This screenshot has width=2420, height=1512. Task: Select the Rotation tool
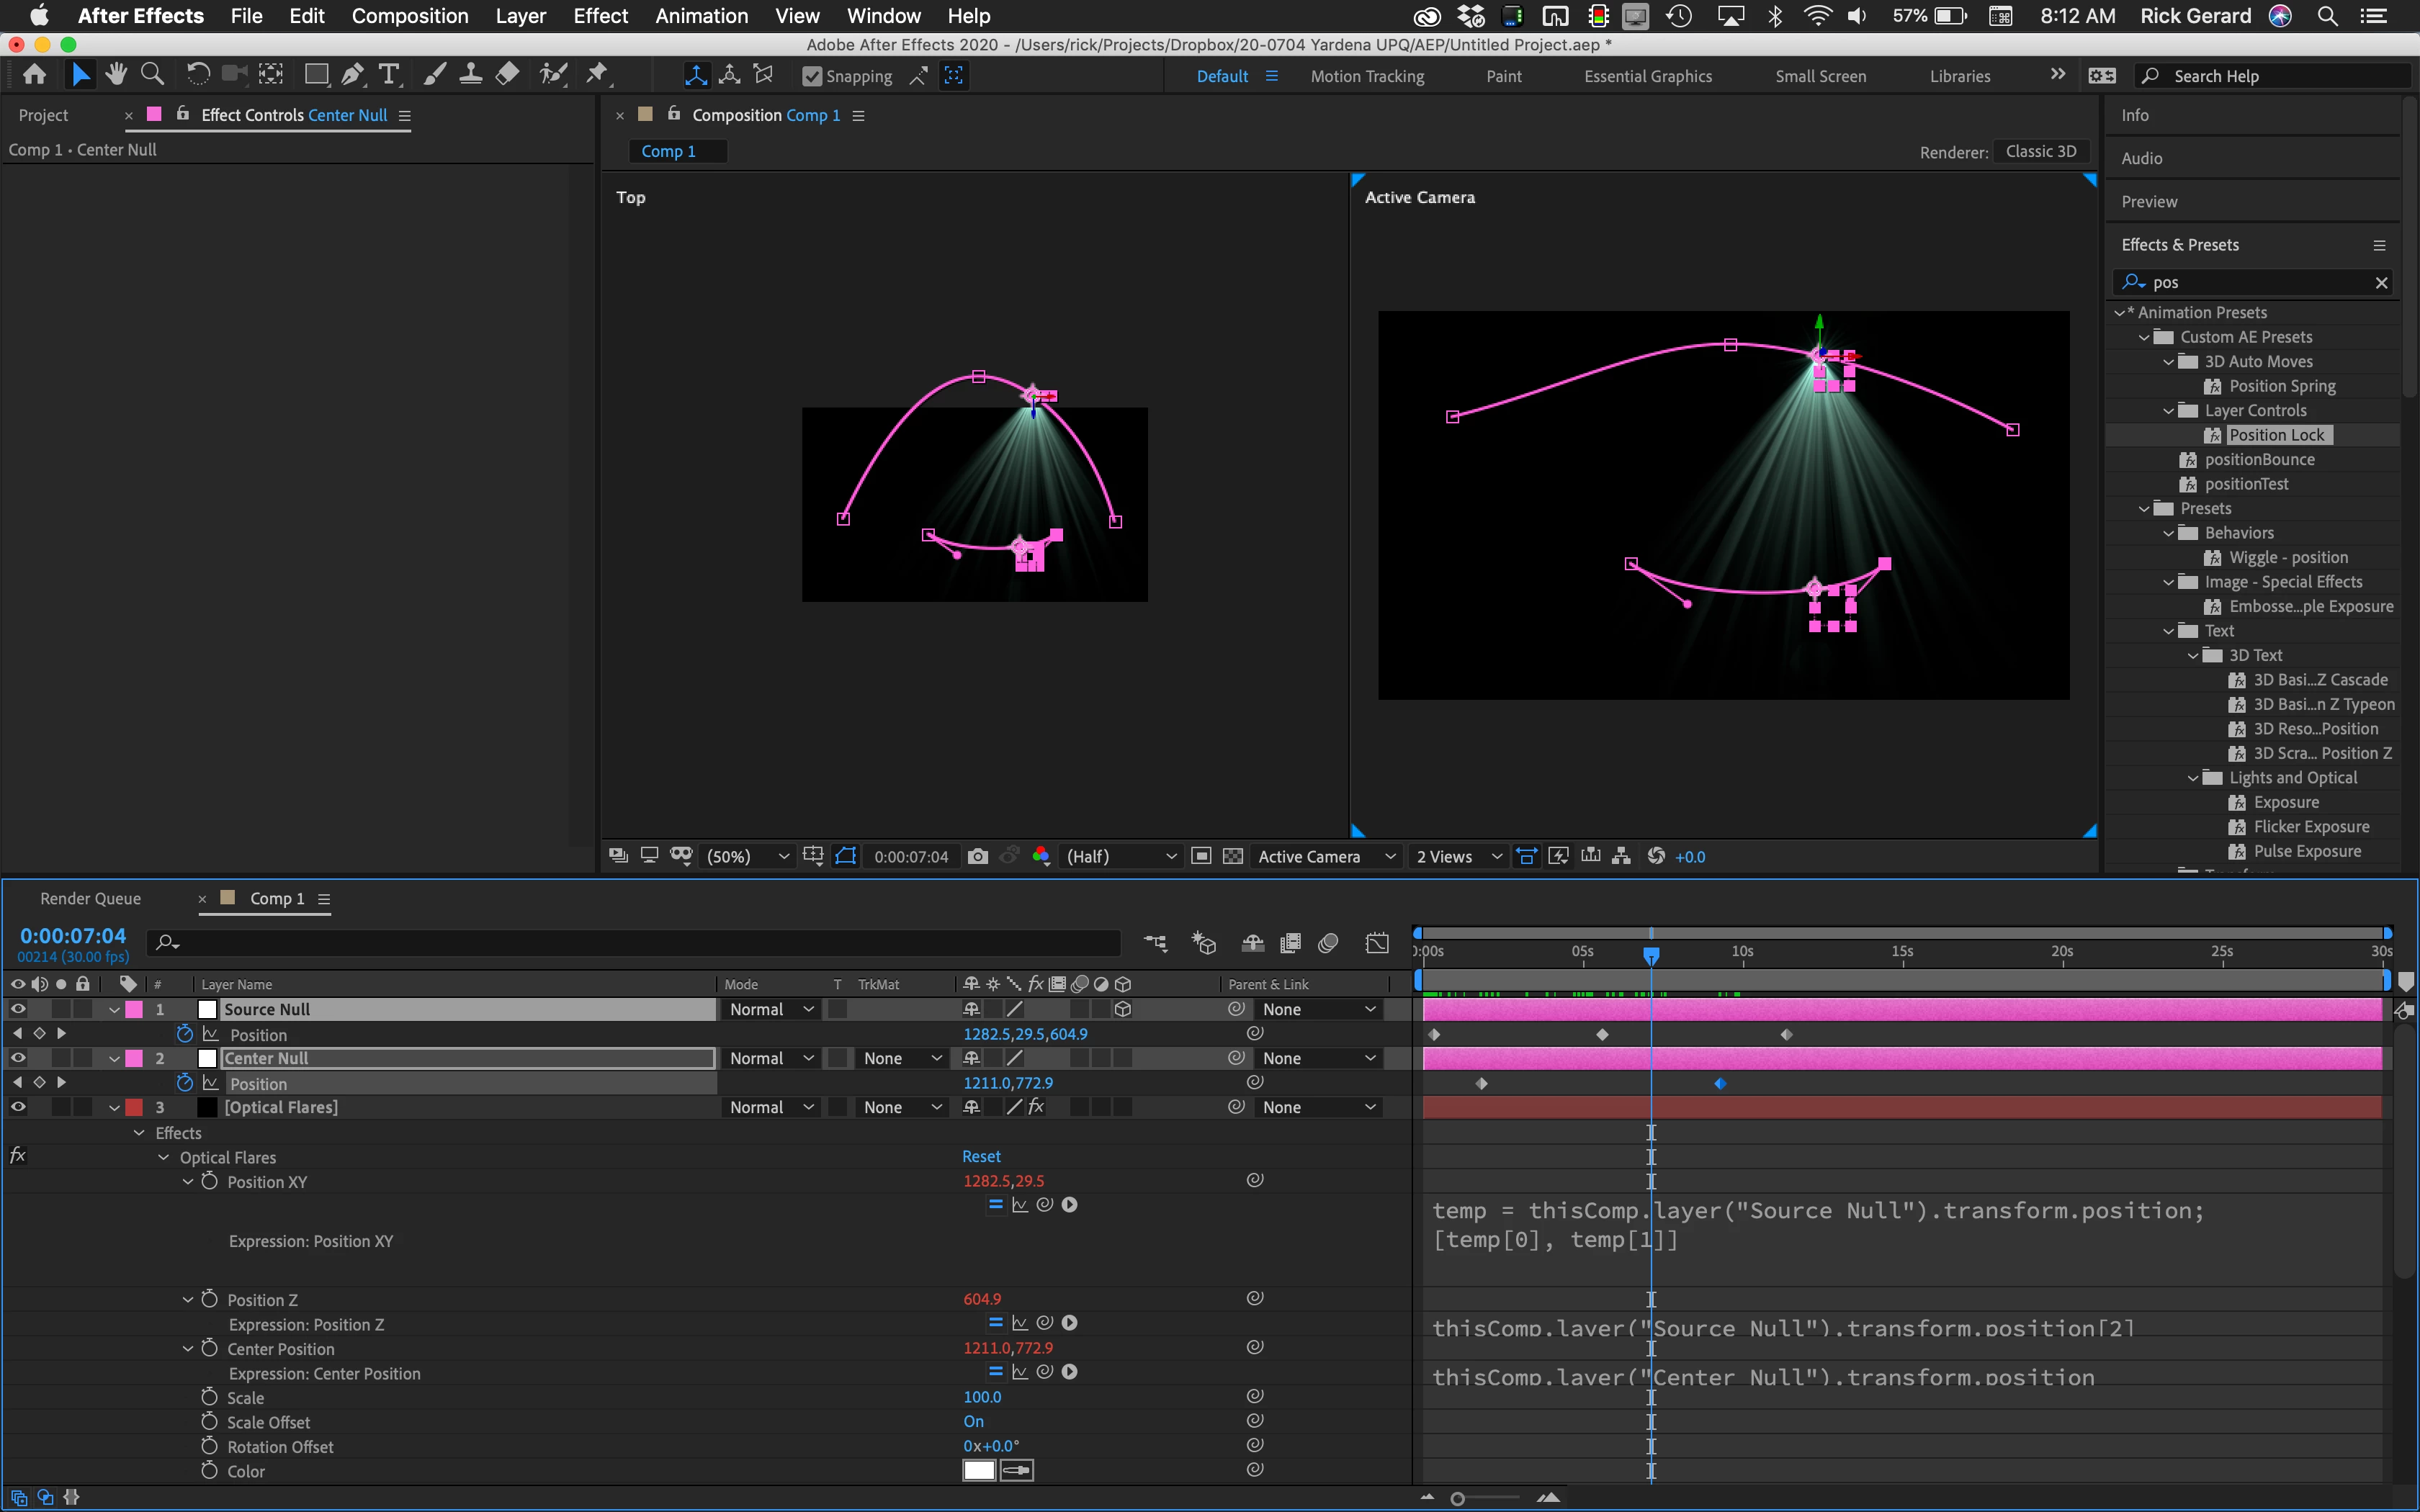pos(197,75)
